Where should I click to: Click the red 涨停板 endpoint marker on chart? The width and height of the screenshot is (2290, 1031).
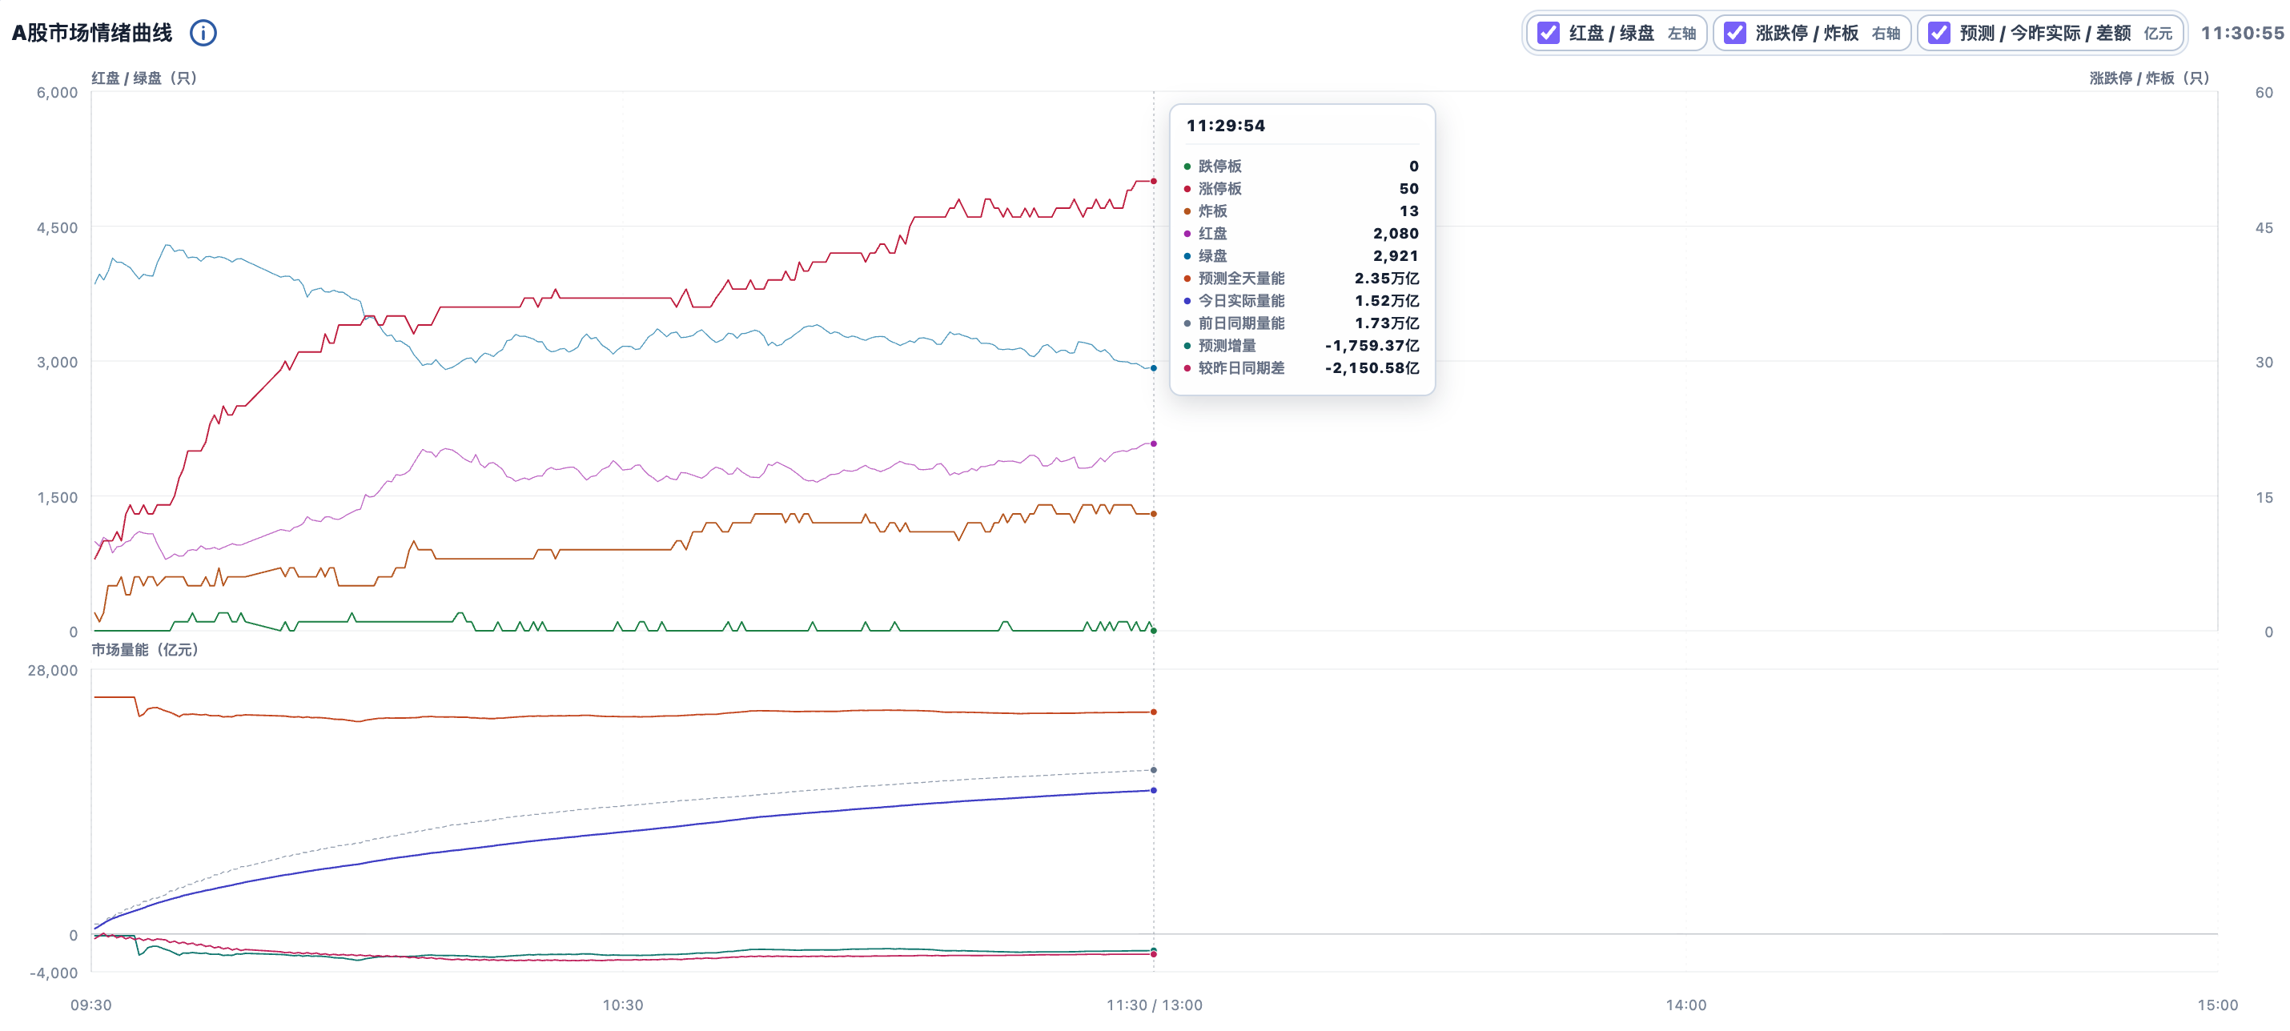1154,182
